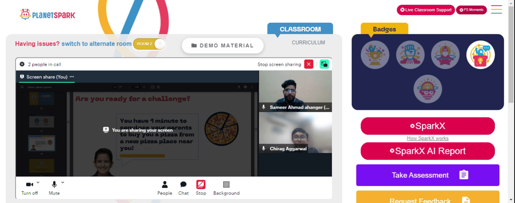The width and height of the screenshot is (515, 203).
Task: Select the trophy celebration badge
Action: [x=375, y=55]
